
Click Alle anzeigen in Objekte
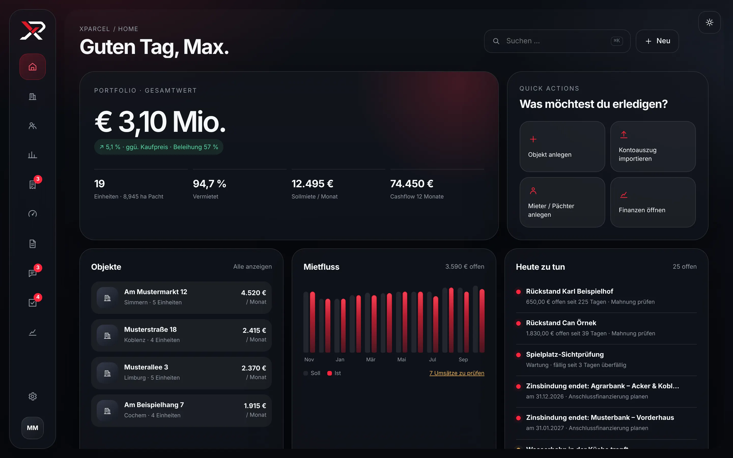(x=252, y=267)
